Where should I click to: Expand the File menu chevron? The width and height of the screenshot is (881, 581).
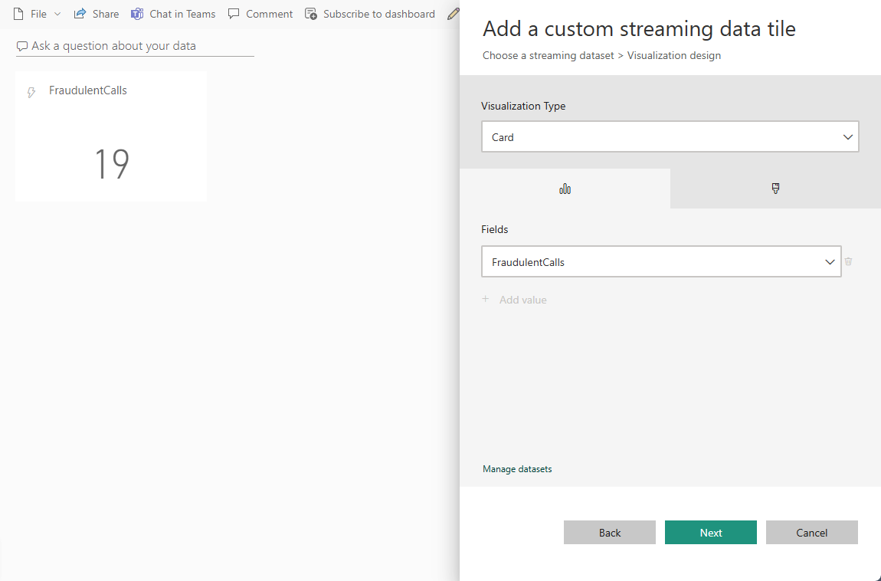pos(57,13)
